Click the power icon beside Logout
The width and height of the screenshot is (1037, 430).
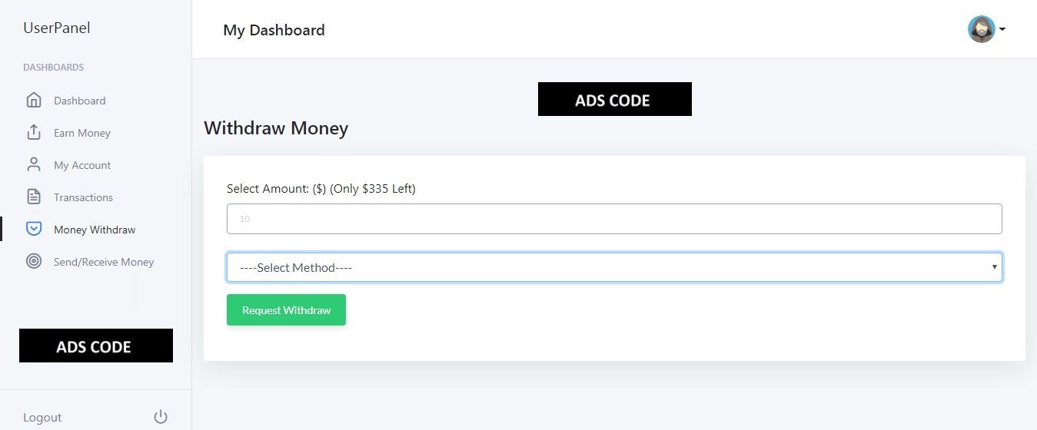point(161,417)
